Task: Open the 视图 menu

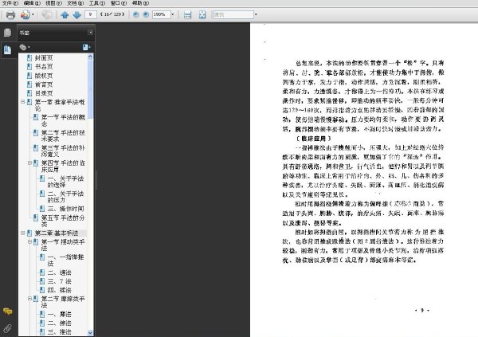Action: [x=53, y=3]
